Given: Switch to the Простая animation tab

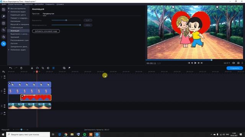Looking at the screenshot, I should pyautogui.click(x=36, y=14).
